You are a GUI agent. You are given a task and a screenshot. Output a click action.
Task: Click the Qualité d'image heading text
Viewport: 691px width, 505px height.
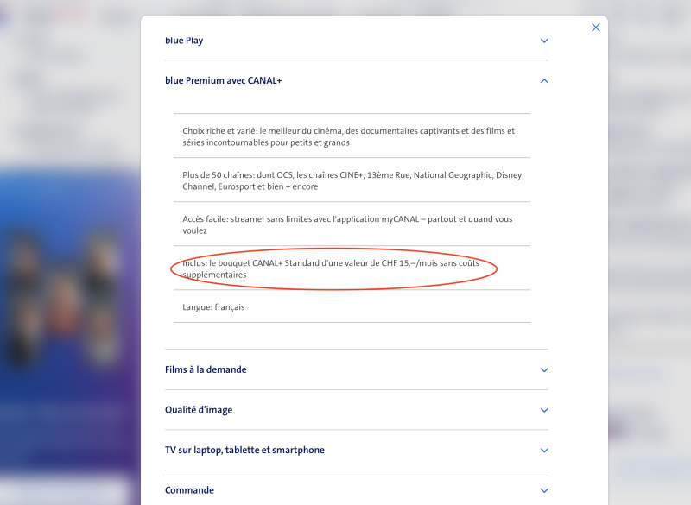pyautogui.click(x=199, y=410)
